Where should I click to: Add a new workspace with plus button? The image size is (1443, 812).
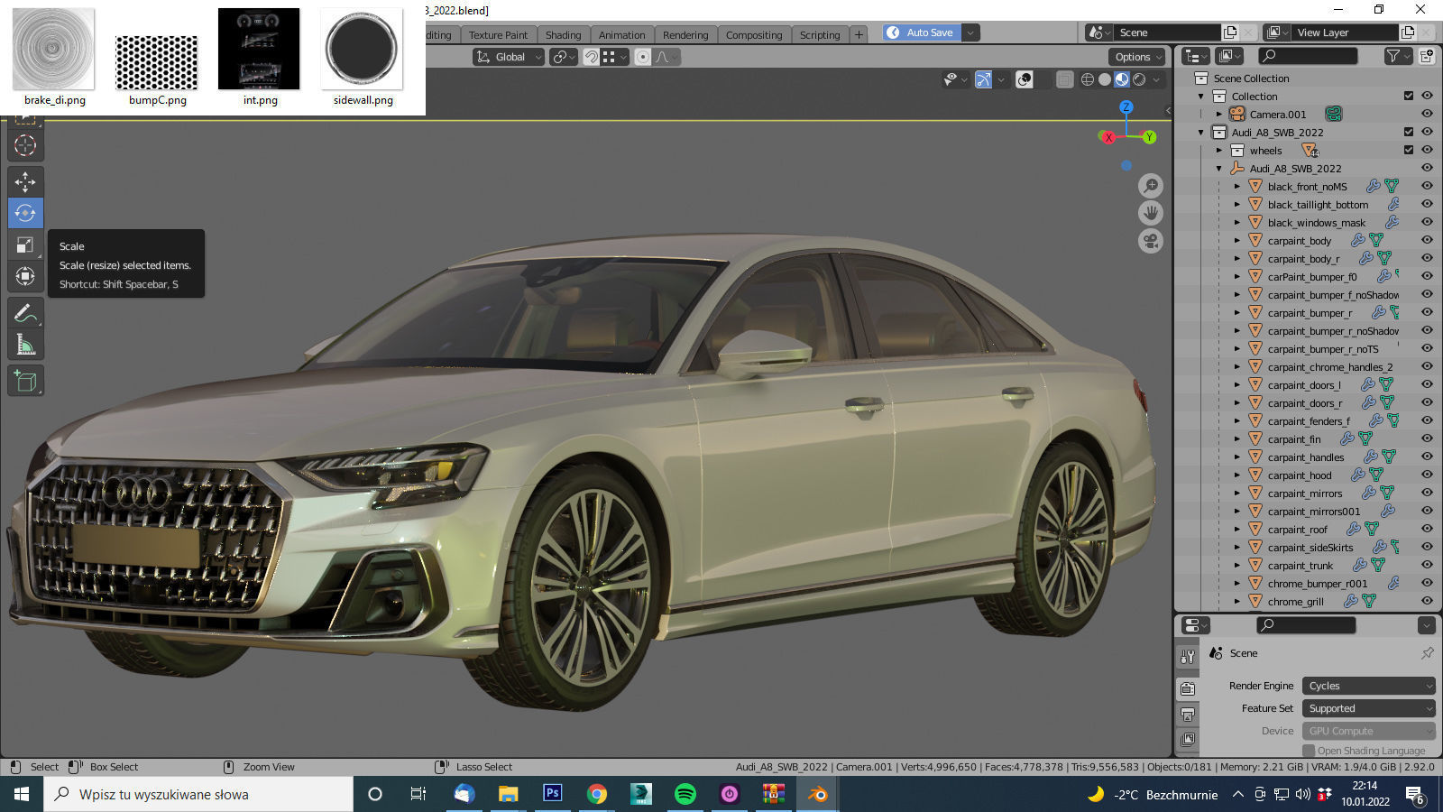[x=859, y=35]
